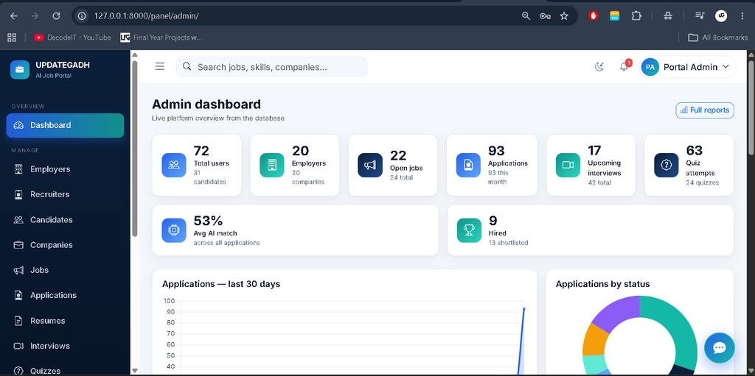Bookmark this page with the star icon
755x376 pixels.
[x=564, y=16]
